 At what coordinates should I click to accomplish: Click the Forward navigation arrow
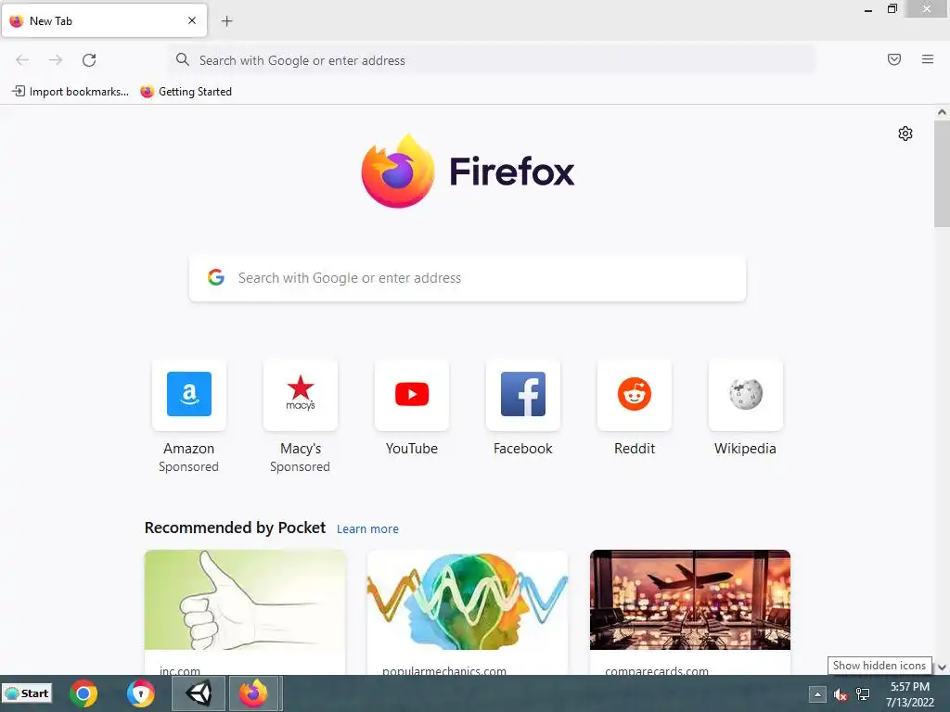click(x=56, y=60)
